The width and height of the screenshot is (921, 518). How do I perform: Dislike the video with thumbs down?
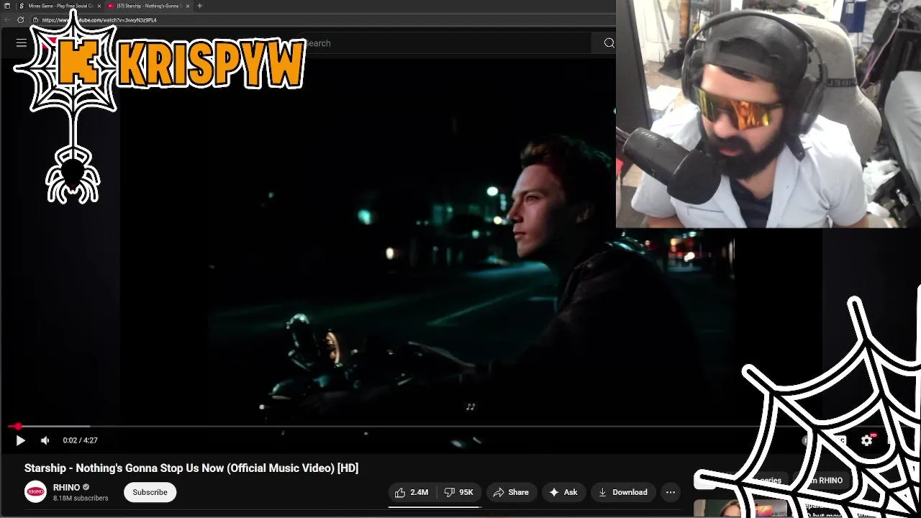[x=458, y=492]
